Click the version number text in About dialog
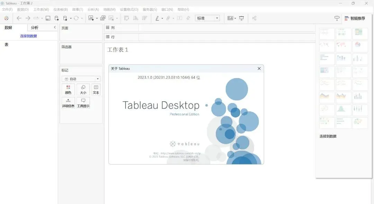 169,77
